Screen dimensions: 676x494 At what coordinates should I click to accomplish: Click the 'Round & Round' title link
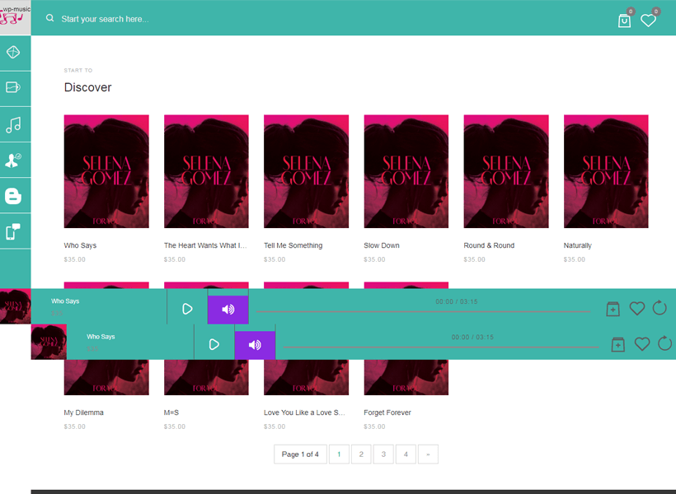pos(489,245)
